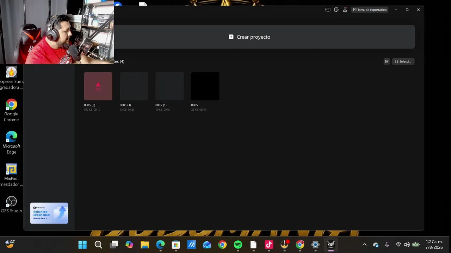451x253 pixels.
Task: Click the trash icon next to Selecci...
Action: (x=387, y=61)
